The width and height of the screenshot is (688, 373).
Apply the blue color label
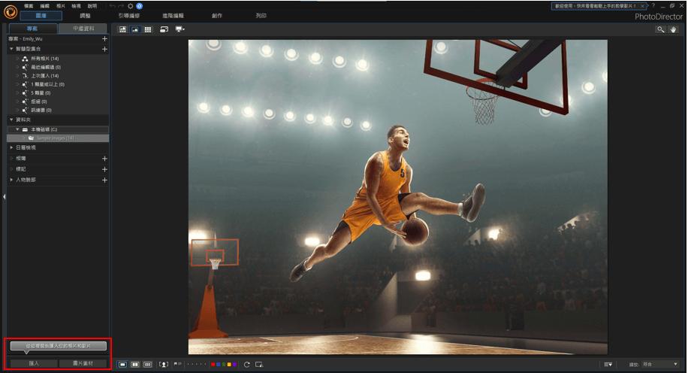pos(219,364)
